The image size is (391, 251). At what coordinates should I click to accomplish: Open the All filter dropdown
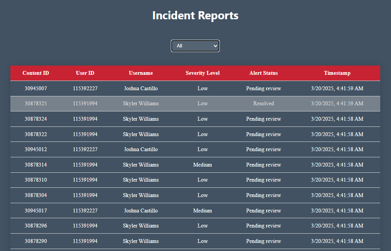tap(195, 46)
